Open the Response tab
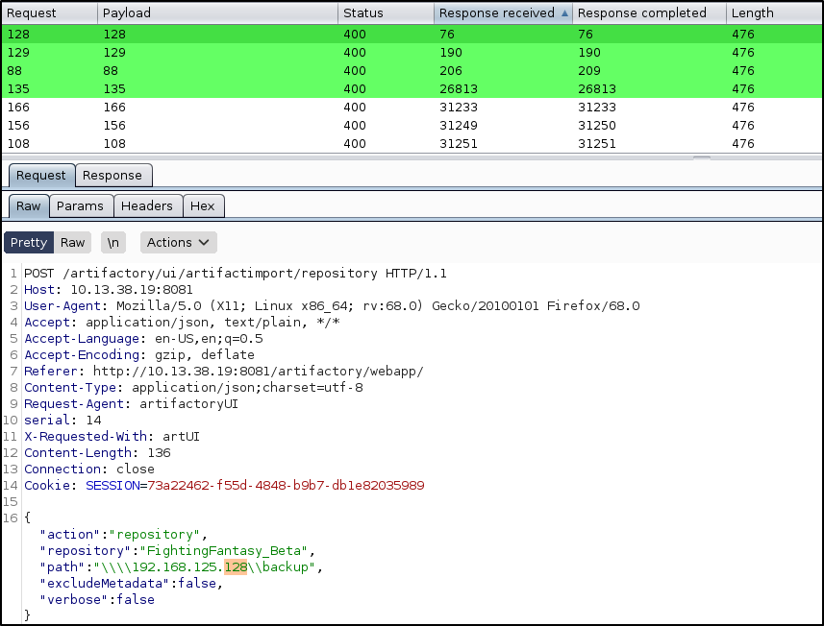Viewport: 824px width, 626px height. pyautogui.click(x=112, y=176)
